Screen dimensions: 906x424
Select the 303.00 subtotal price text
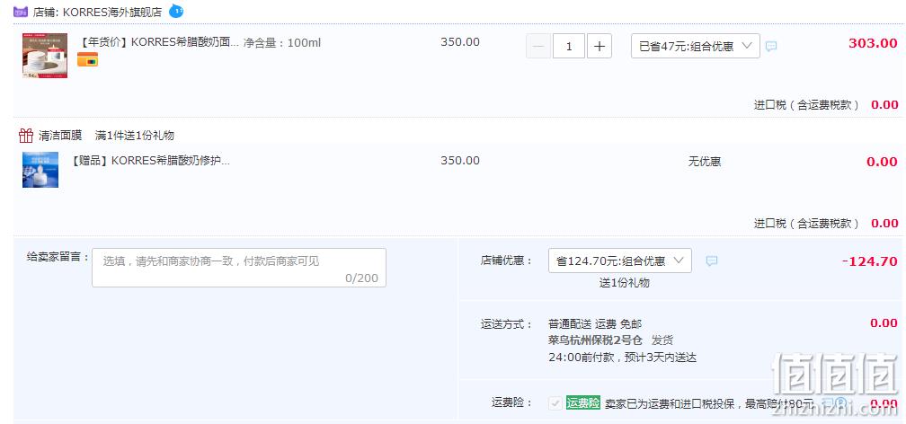tap(873, 43)
